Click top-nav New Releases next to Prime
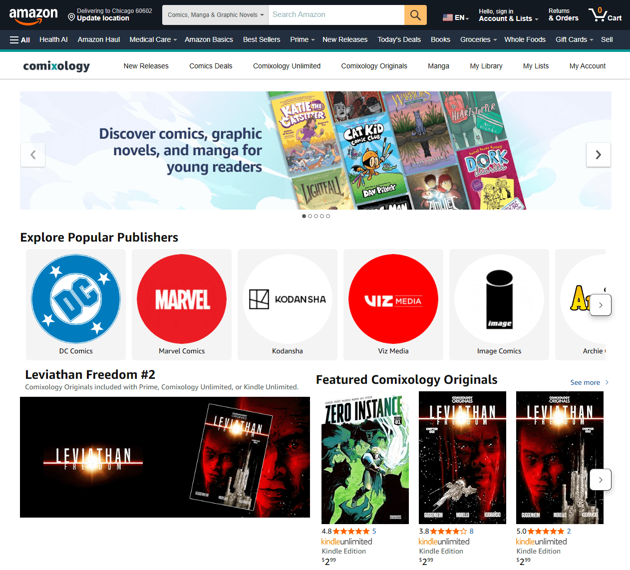Viewport: 630px width, 570px height. (345, 40)
